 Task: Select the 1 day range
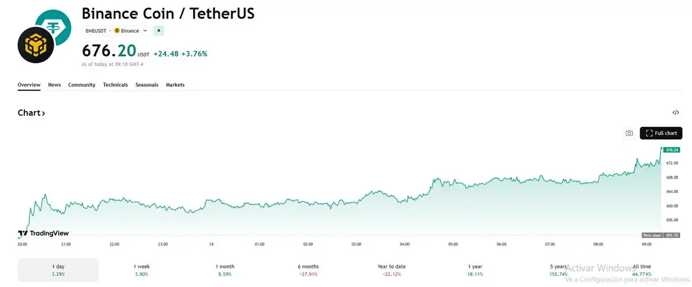pyautogui.click(x=58, y=270)
